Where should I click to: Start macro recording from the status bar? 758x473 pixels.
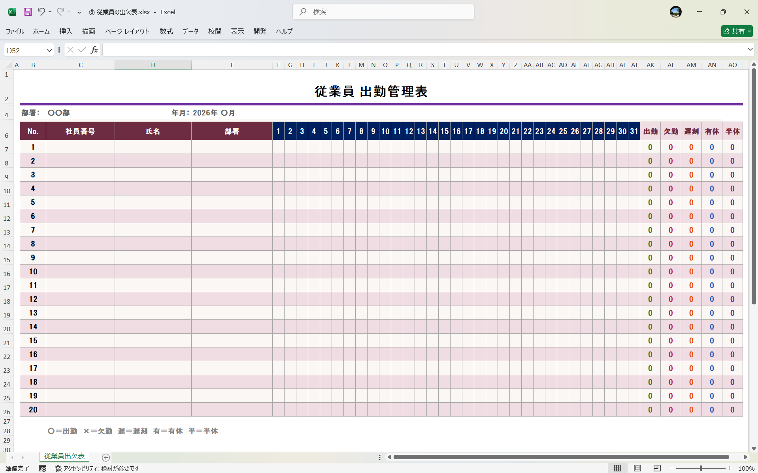43,469
